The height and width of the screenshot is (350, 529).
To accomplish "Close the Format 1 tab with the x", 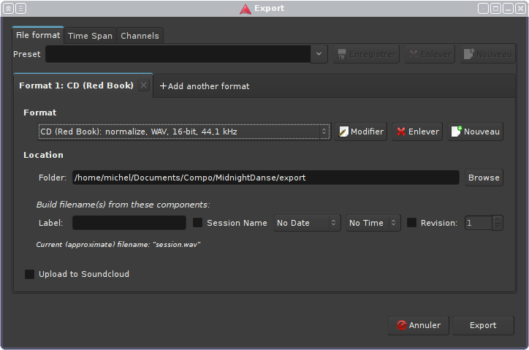I will point(143,85).
